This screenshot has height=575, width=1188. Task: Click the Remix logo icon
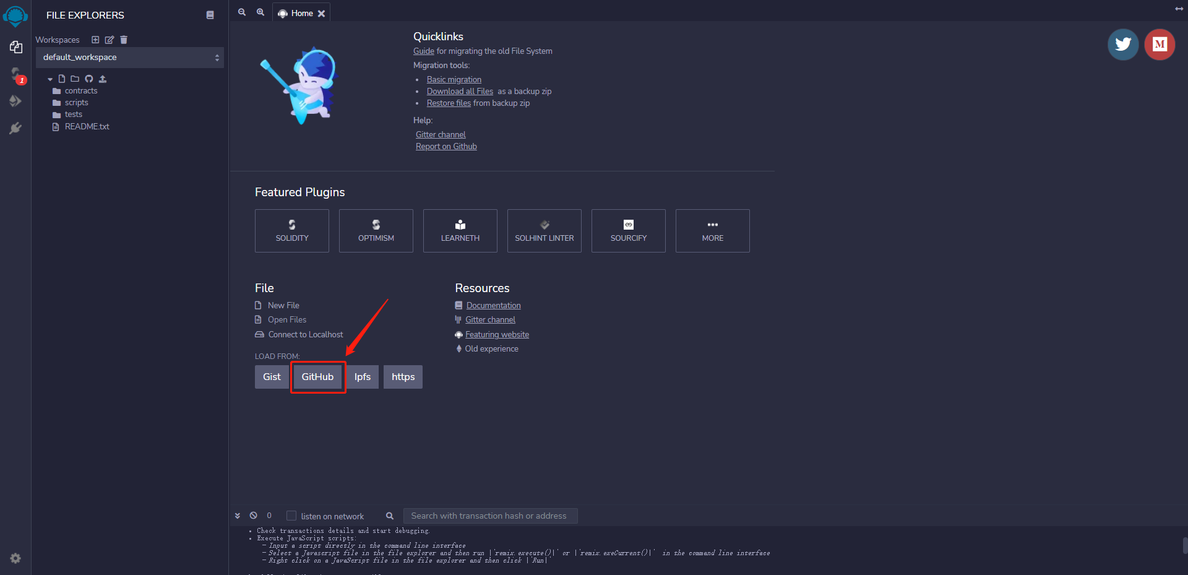click(x=15, y=15)
